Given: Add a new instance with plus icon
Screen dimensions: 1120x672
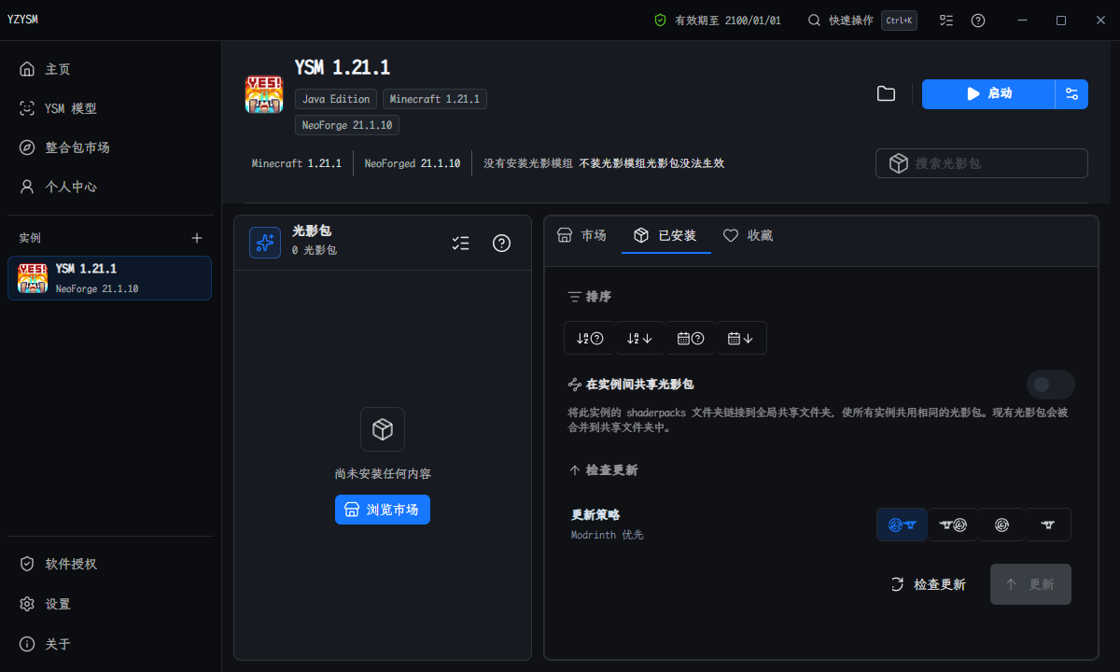Looking at the screenshot, I should click(197, 238).
